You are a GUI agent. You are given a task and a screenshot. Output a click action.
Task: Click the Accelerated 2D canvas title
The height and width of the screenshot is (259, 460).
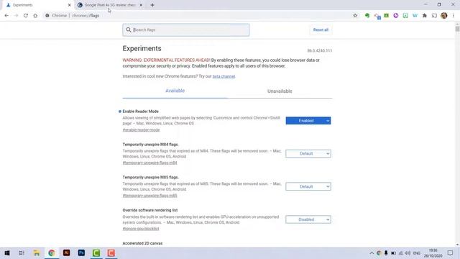coord(142,243)
